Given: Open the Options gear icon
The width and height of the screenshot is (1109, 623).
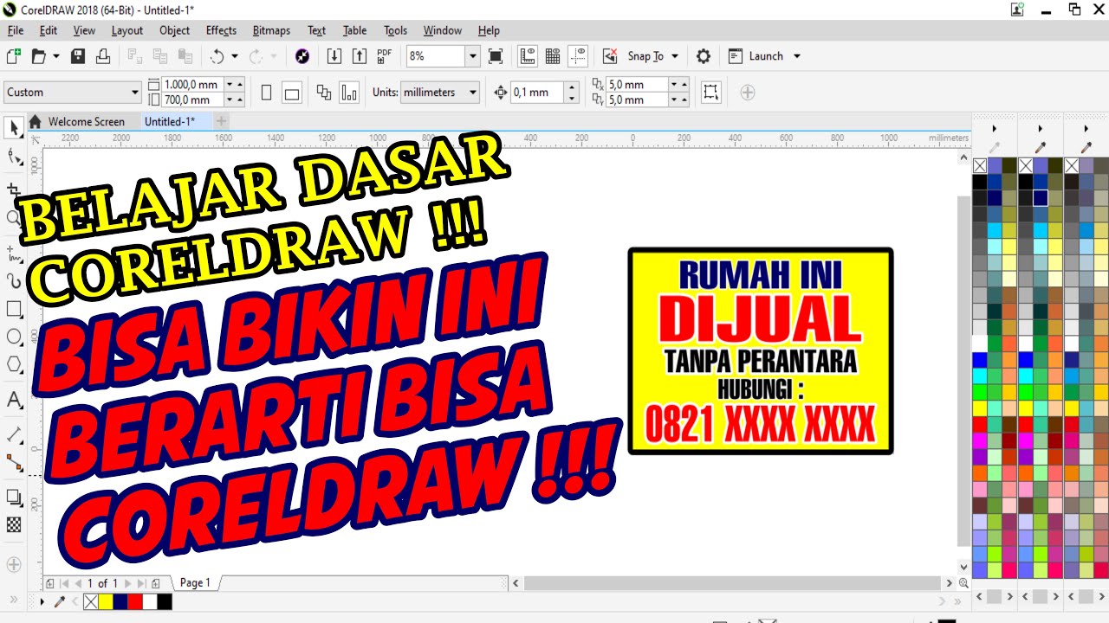Looking at the screenshot, I should click(704, 56).
